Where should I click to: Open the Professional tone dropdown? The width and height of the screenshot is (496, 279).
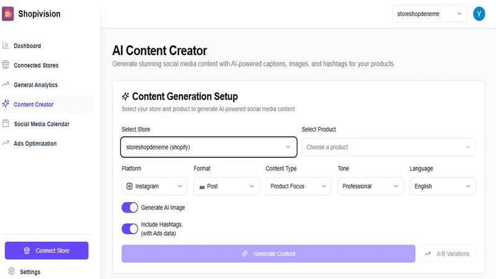(370, 186)
